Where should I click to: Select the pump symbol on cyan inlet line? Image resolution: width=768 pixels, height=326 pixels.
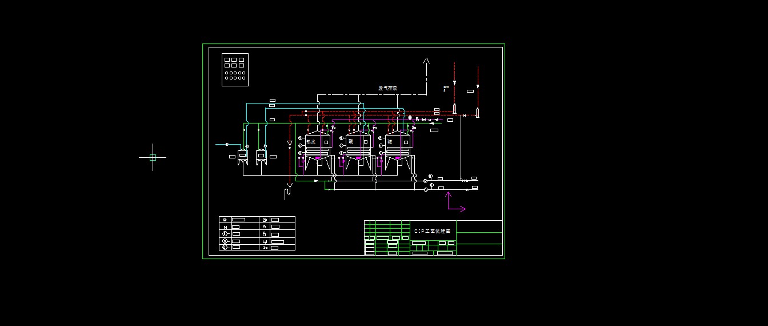pos(227,144)
